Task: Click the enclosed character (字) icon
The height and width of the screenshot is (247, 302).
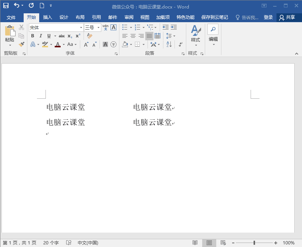Action: tap(113, 44)
